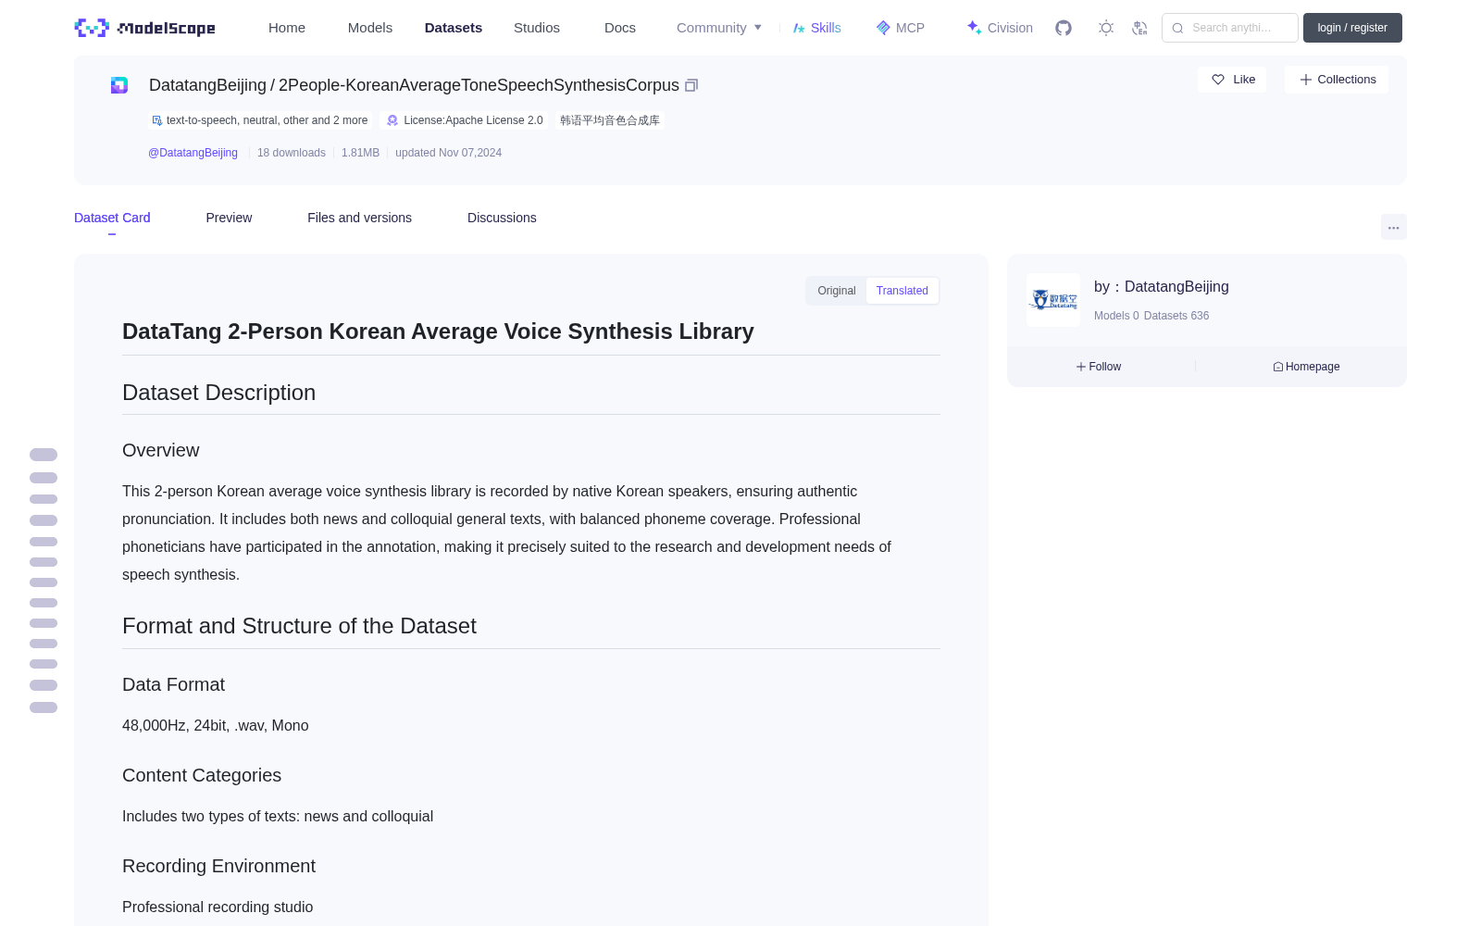Go to Home in navigation
Screen dimensions: 1481x926
coord(287,28)
